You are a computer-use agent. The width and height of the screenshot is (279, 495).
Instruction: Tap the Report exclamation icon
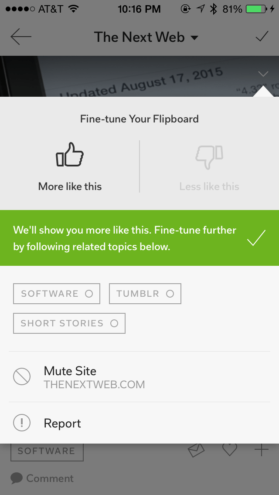point(22,423)
